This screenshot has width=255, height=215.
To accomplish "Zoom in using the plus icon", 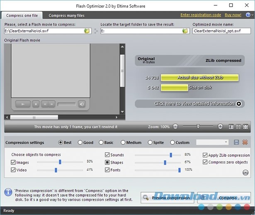I will tap(220, 127).
